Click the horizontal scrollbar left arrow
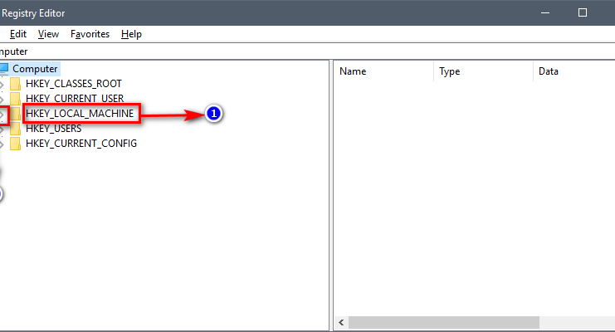Image resolution: width=615 pixels, height=332 pixels. pyautogui.click(x=341, y=323)
